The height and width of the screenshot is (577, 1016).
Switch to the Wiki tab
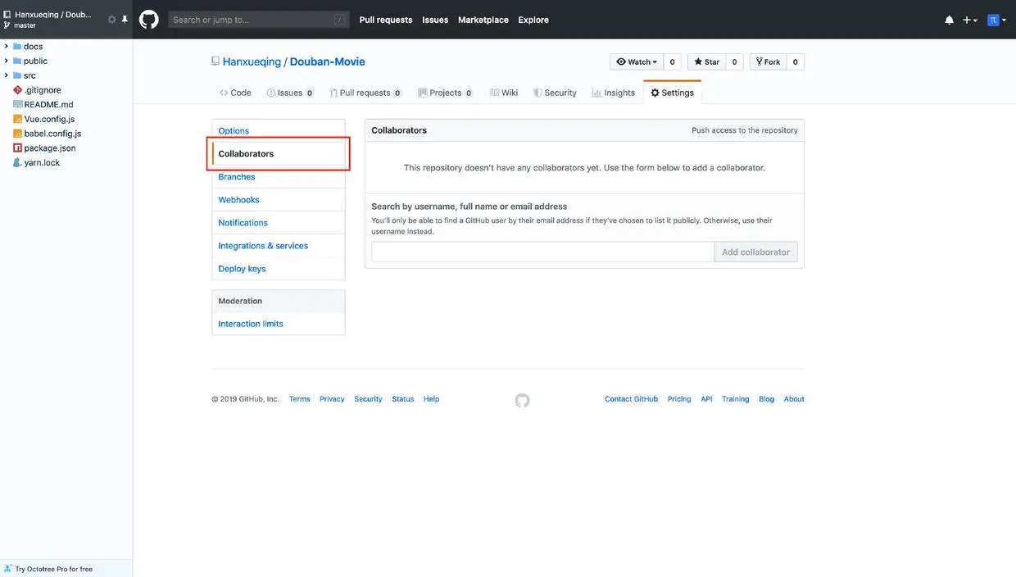[504, 93]
